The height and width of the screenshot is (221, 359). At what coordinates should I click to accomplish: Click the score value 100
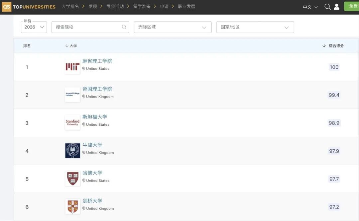334,67
